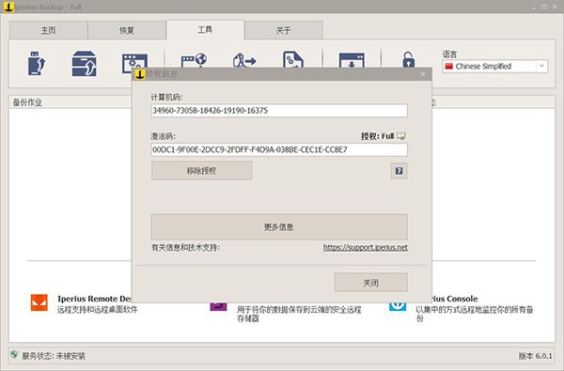Click the certificate icon next to 授权: Full

pos(401,136)
